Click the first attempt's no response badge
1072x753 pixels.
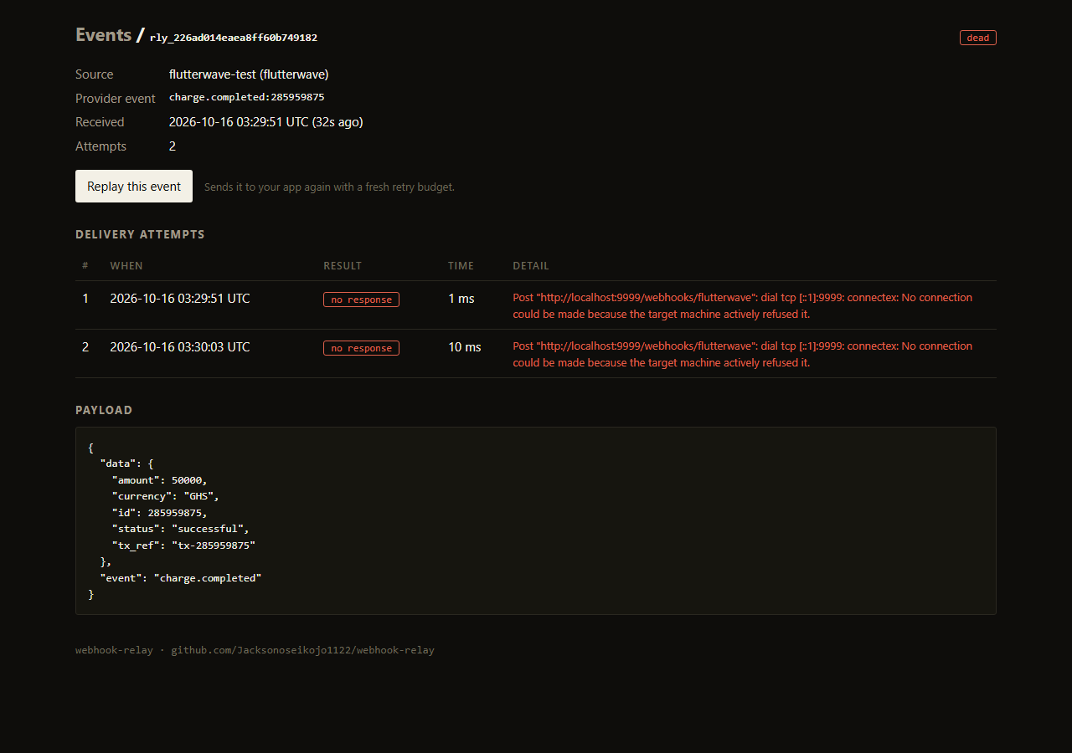pyautogui.click(x=361, y=300)
